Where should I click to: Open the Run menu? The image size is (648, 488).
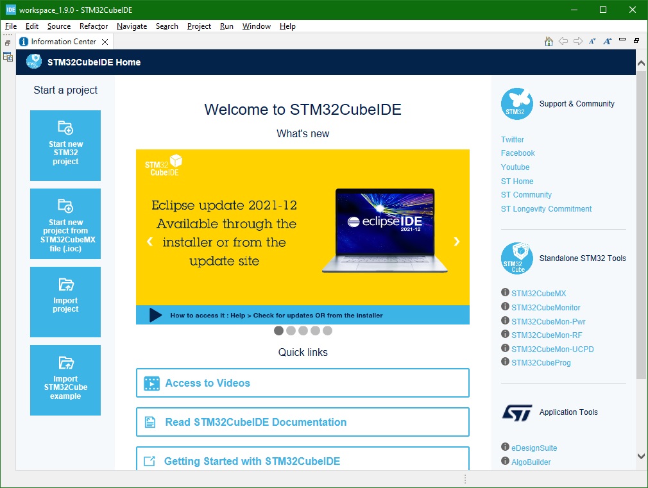[226, 26]
